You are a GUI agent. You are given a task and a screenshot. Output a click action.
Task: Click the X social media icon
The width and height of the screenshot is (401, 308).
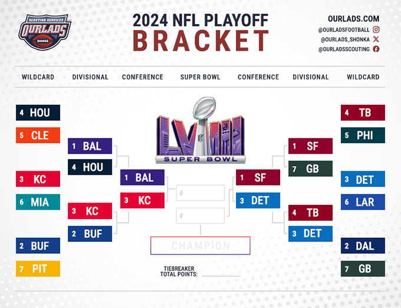pos(376,39)
